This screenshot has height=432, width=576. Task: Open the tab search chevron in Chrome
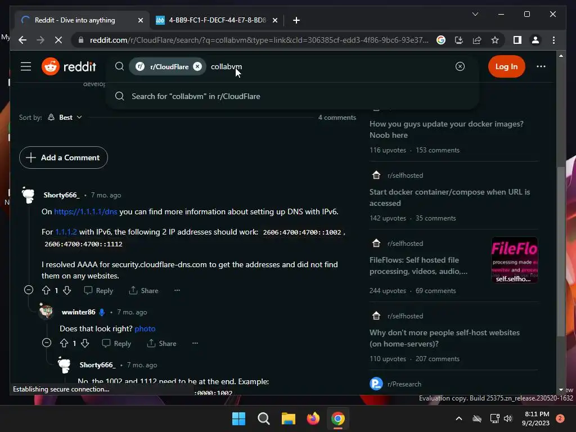click(x=475, y=14)
